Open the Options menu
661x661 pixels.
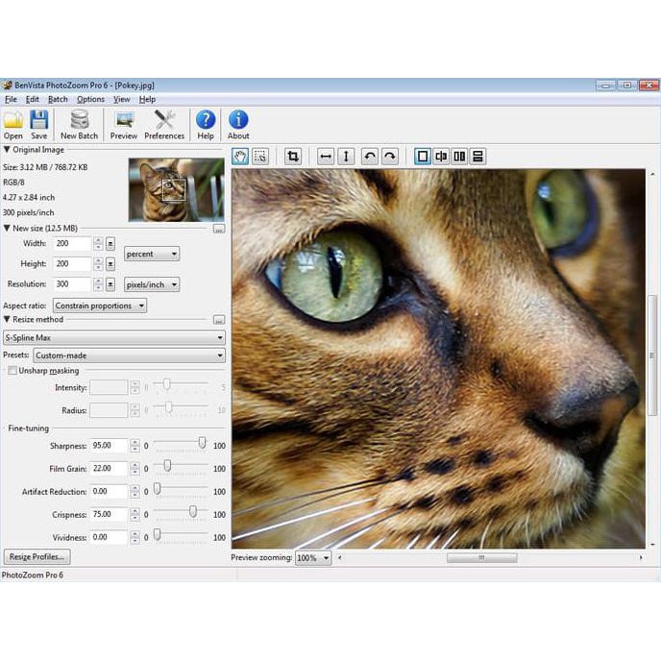click(90, 100)
